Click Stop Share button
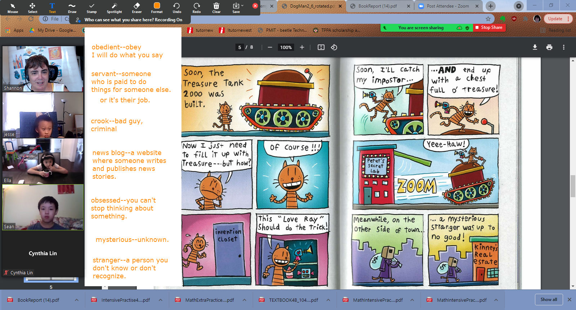 pyautogui.click(x=489, y=27)
